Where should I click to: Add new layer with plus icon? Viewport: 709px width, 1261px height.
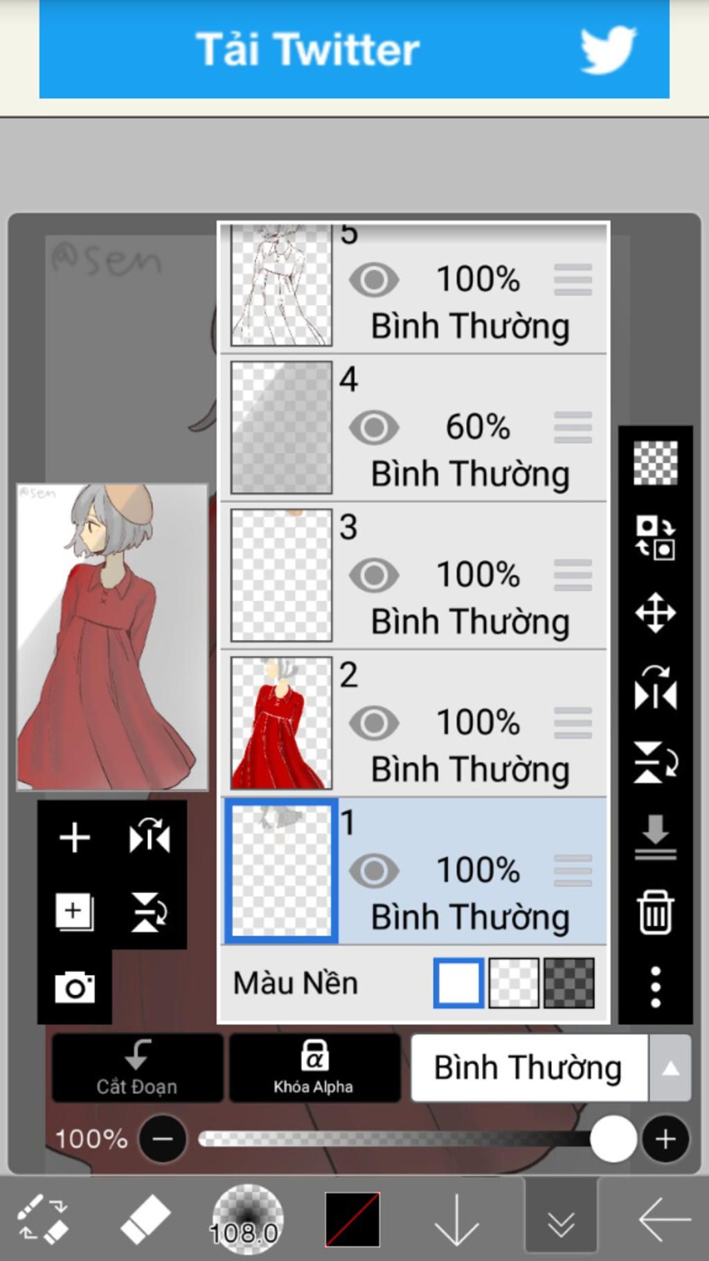75,837
